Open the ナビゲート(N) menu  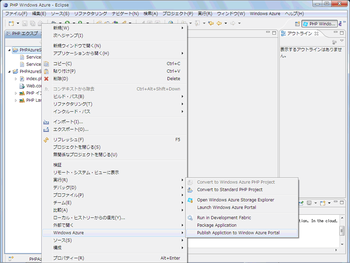pos(125,14)
